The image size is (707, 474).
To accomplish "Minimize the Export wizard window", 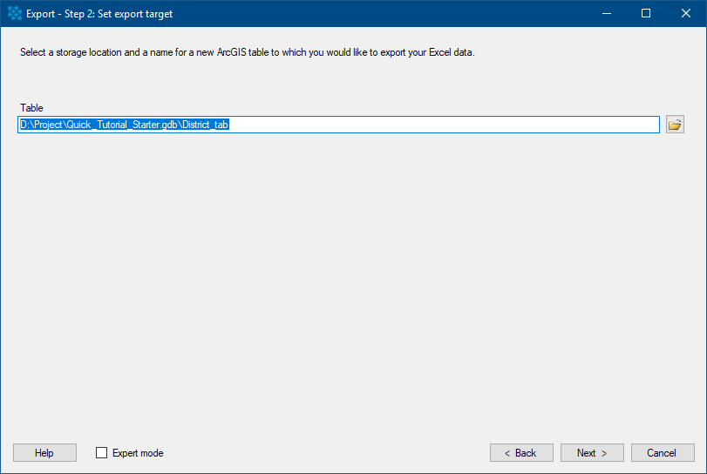I will [607, 14].
